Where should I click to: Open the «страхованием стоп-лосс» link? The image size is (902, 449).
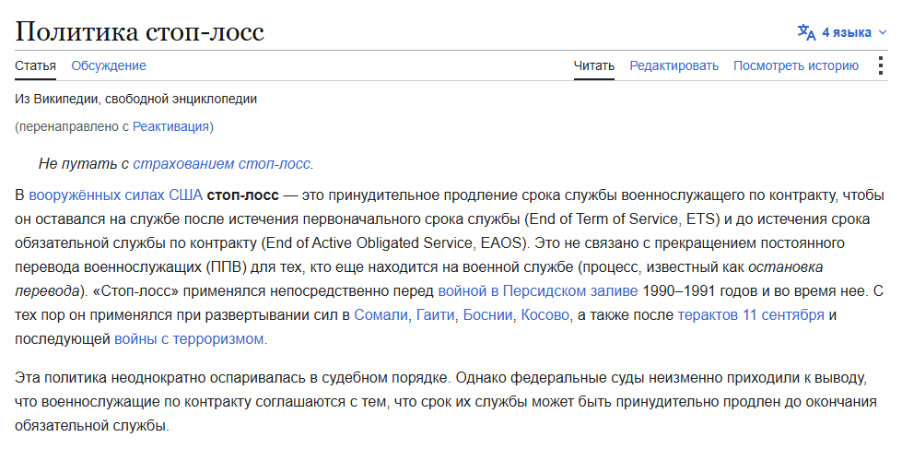coord(221,164)
